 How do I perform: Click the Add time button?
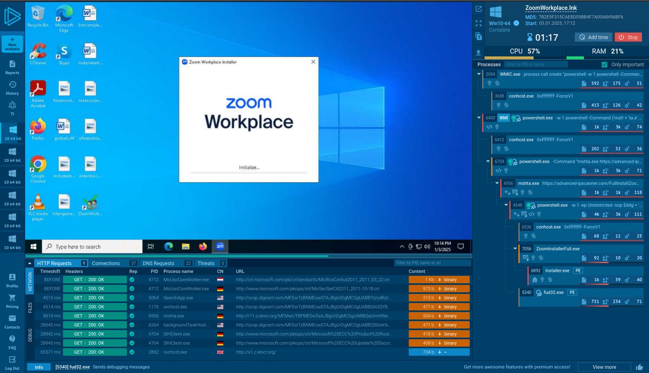coord(593,37)
